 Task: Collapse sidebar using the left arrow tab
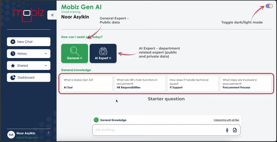pos(52,15)
